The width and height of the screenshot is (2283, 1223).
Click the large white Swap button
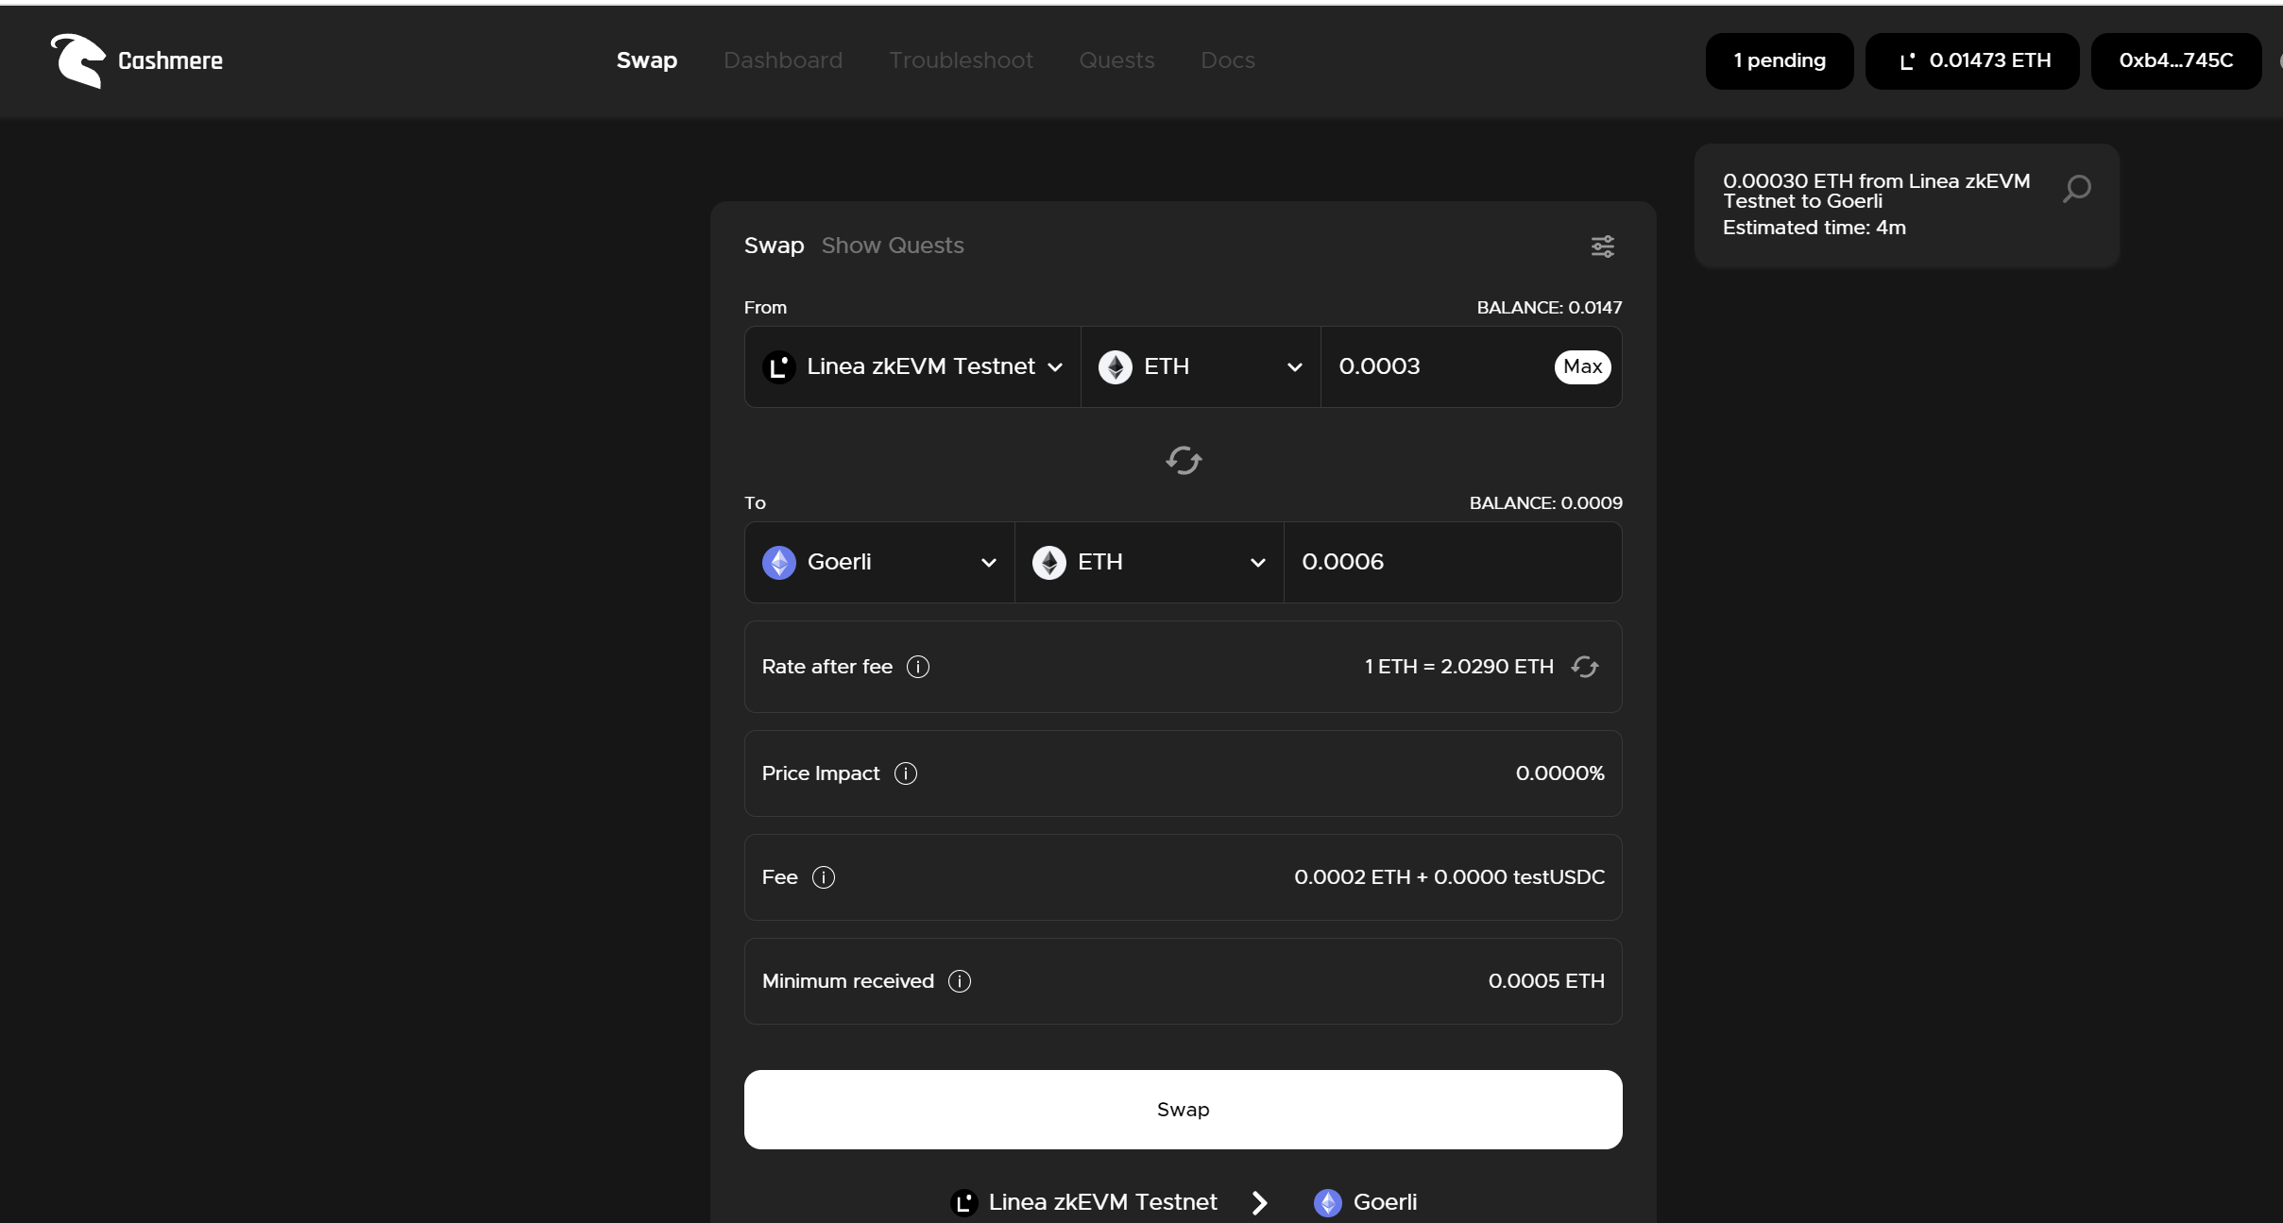1183,1109
